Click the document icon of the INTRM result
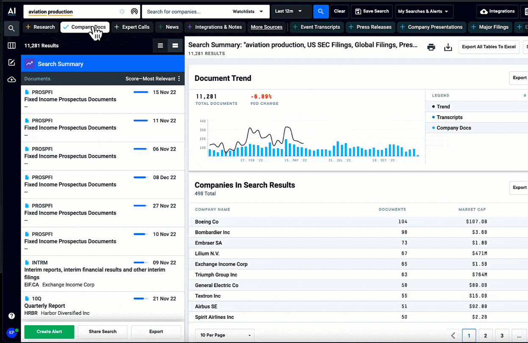528x343 pixels. 27,263
